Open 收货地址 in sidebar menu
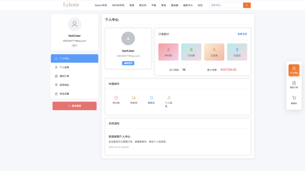Viewport: 305px width, 171px height. (74, 85)
